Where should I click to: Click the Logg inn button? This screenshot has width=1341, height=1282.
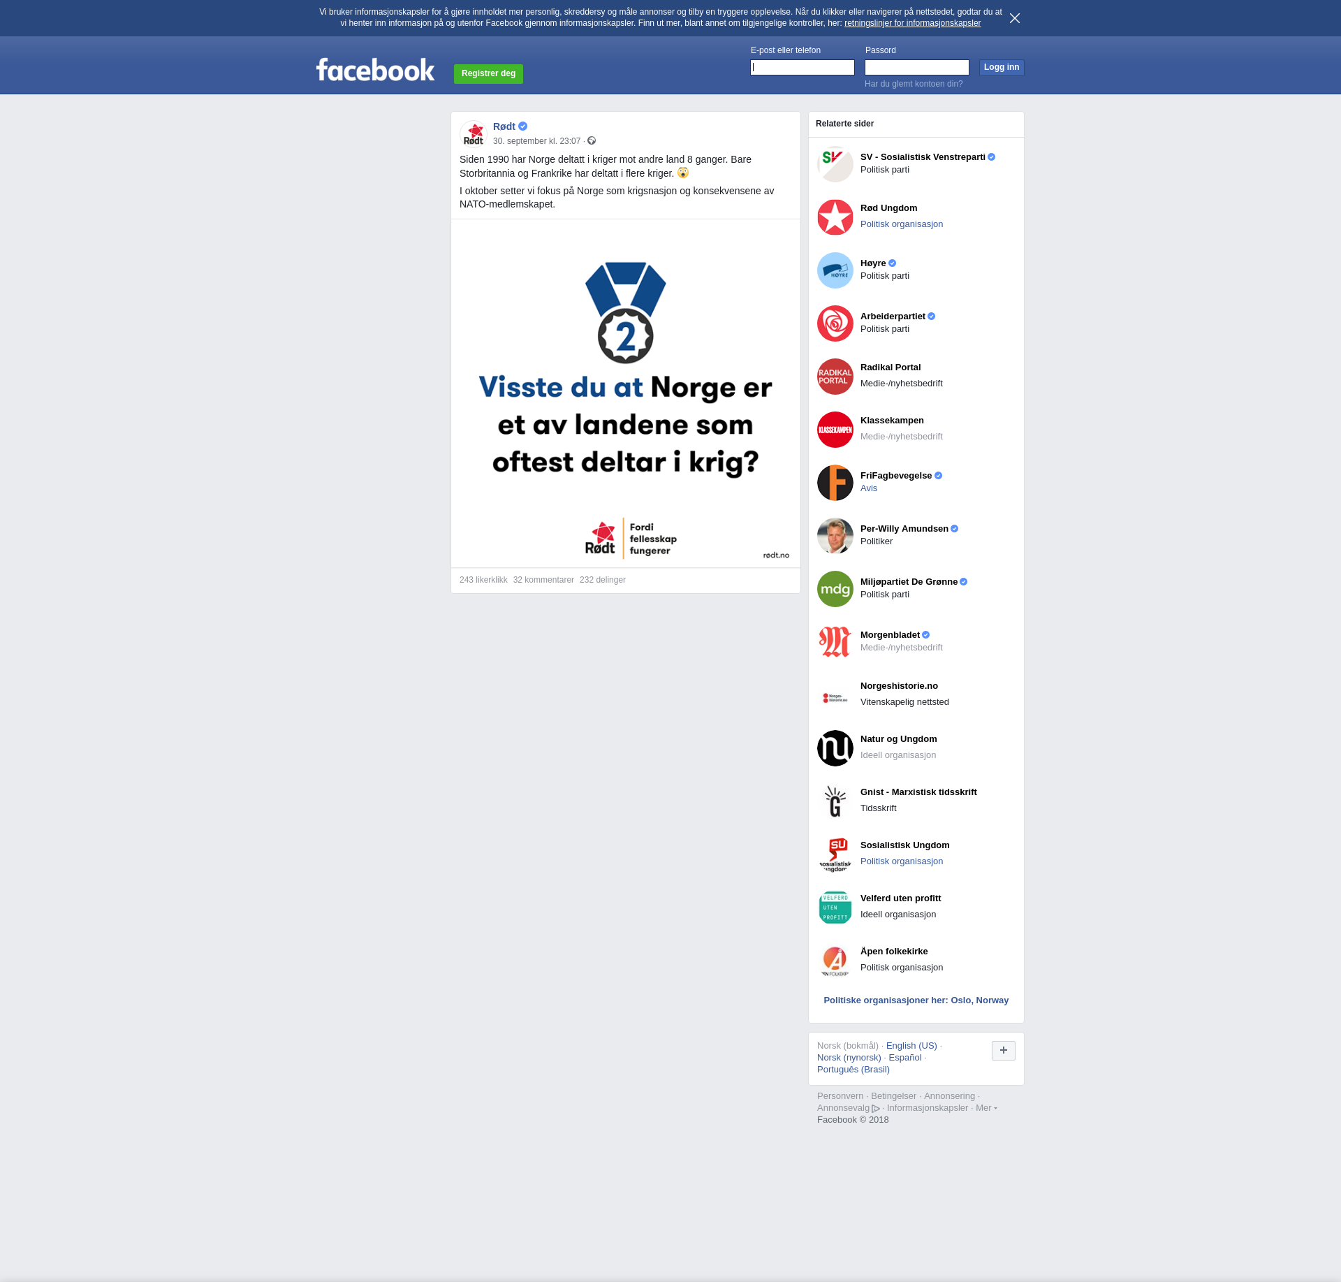tap(1002, 67)
